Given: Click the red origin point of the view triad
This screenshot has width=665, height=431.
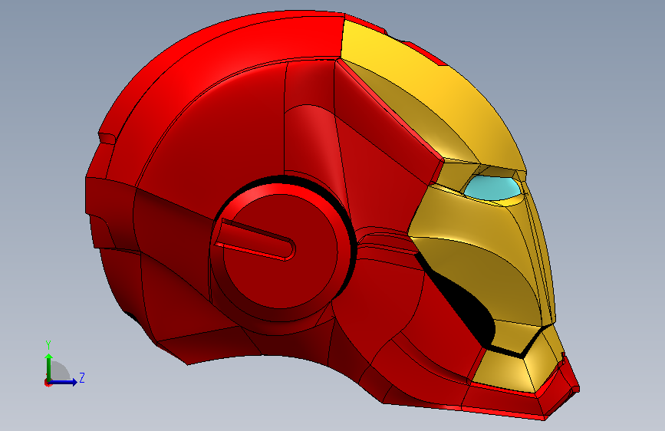Looking at the screenshot, I should click(48, 383).
